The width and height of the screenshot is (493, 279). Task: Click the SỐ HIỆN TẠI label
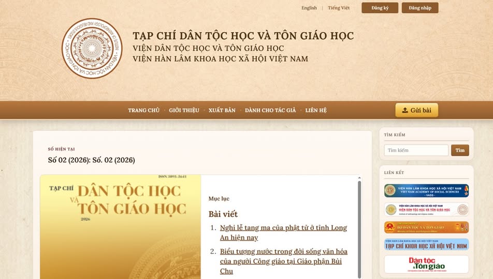click(61, 149)
